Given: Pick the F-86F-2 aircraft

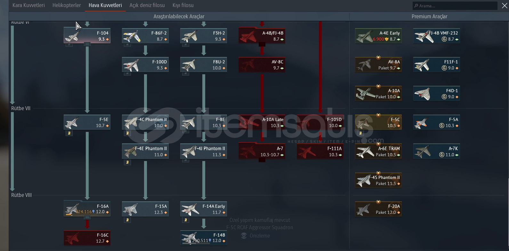Looking at the screenshot, I should (x=145, y=35).
